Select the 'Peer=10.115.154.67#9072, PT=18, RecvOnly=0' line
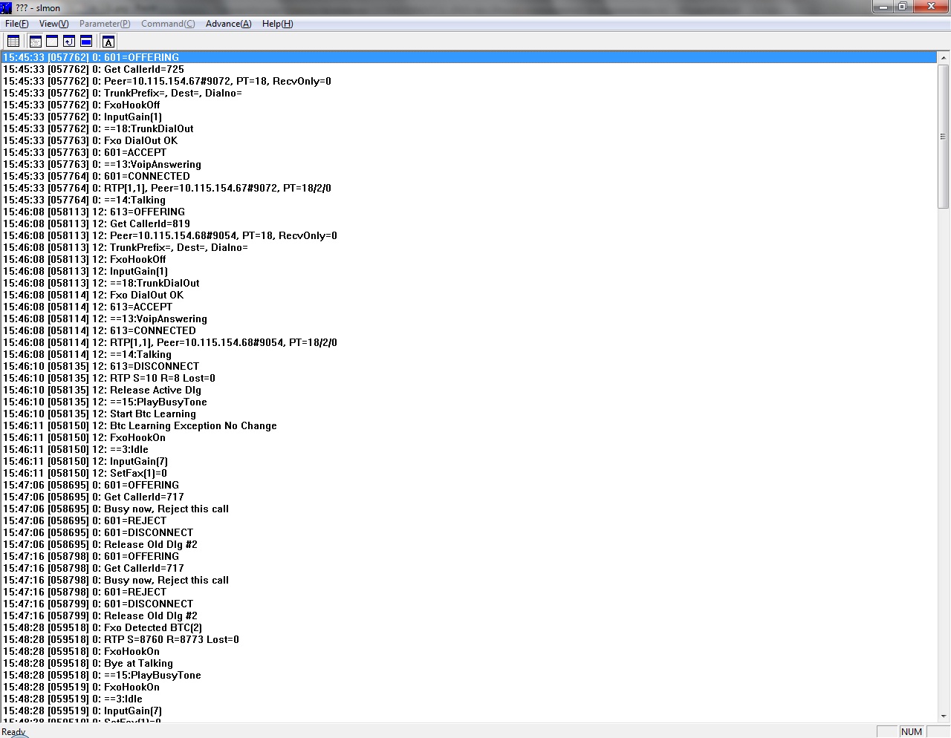 (469, 81)
